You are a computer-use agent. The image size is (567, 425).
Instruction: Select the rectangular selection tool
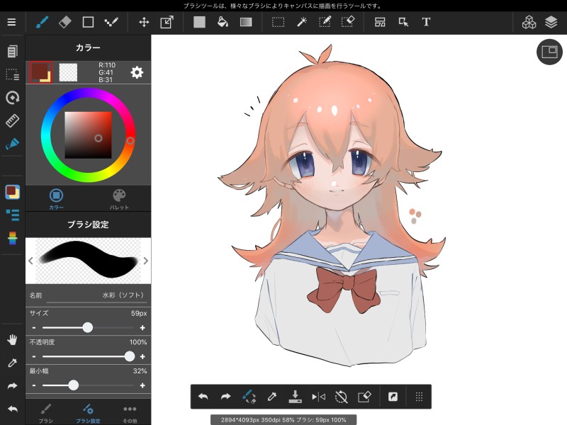click(x=278, y=22)
